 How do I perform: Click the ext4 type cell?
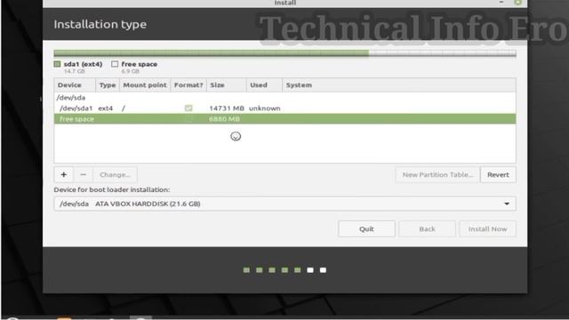[x=106, y=108]
